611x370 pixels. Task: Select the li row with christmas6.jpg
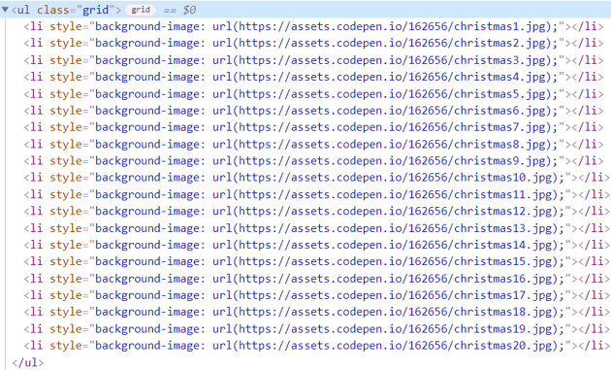(x=313, y=111)
